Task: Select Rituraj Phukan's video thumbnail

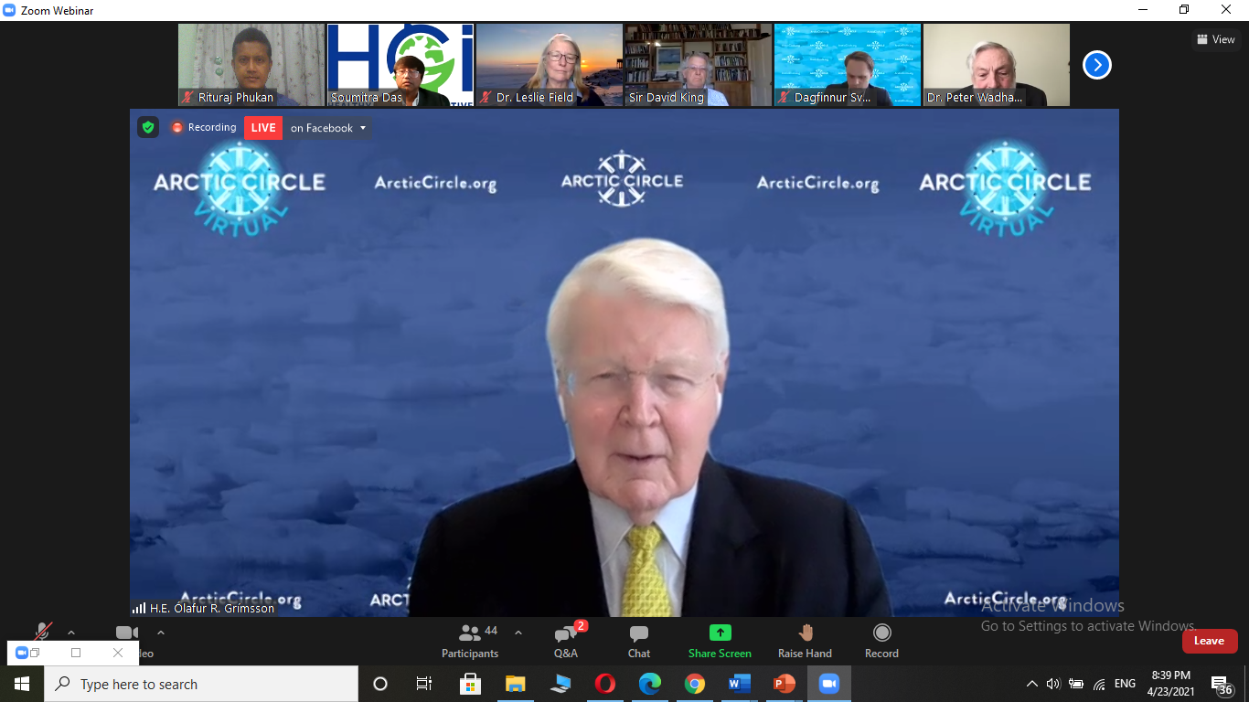Action: (x=251, y=65)
